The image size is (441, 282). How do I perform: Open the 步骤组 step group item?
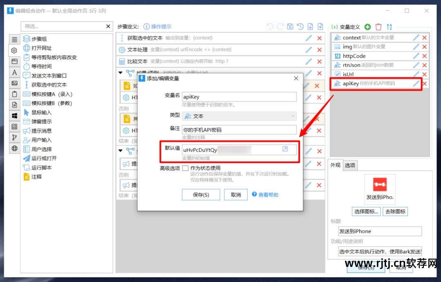[35, 39]
